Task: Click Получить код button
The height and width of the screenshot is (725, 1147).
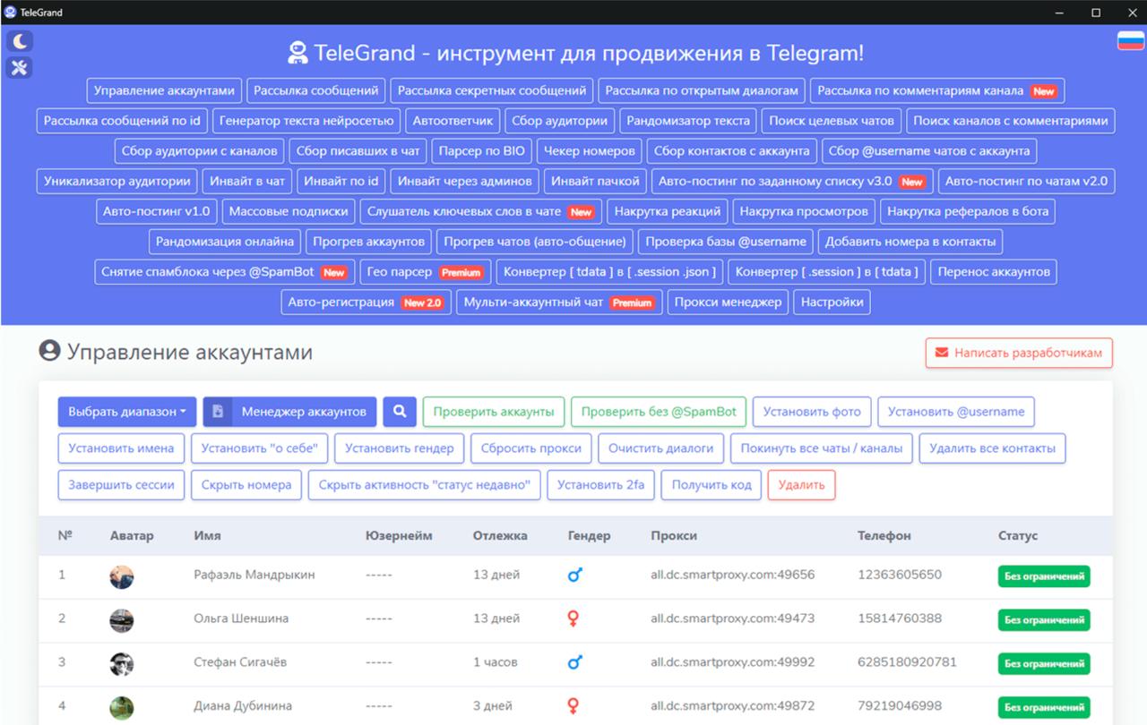Action: tap(711, 485)
